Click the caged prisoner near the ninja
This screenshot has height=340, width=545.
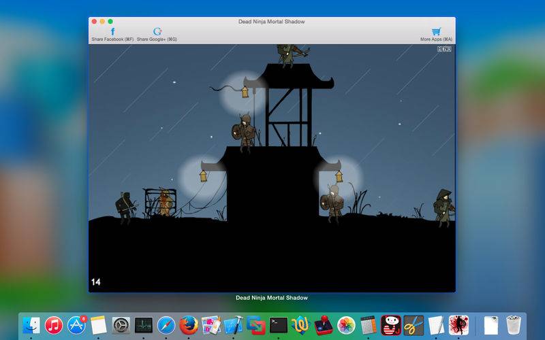pyautogui.click(x=164, y=203)
